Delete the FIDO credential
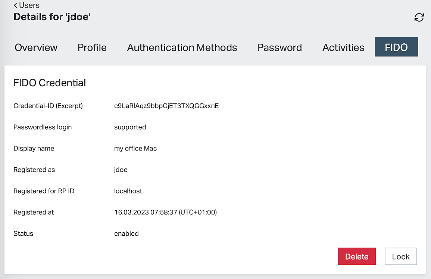The image size is (431, 279). coord(356,257)
